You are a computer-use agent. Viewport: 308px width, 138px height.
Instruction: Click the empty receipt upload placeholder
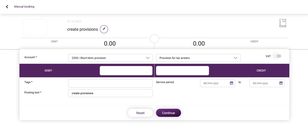click(35, 27)
